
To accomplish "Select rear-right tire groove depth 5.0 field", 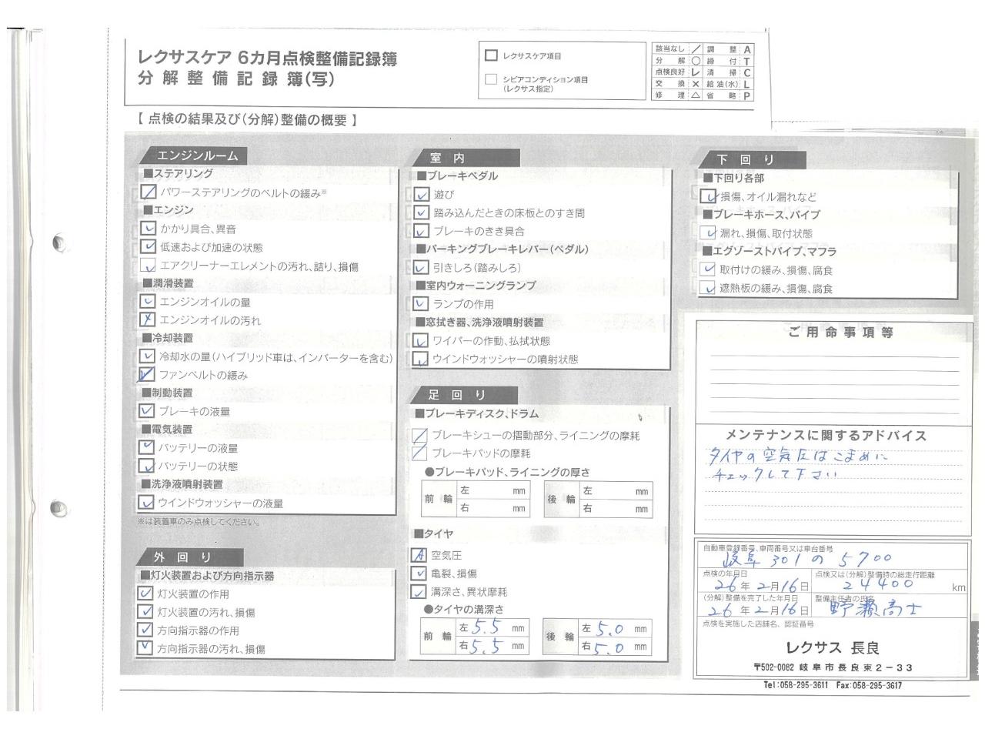I will pyautogui.click(x=615, y=647).
